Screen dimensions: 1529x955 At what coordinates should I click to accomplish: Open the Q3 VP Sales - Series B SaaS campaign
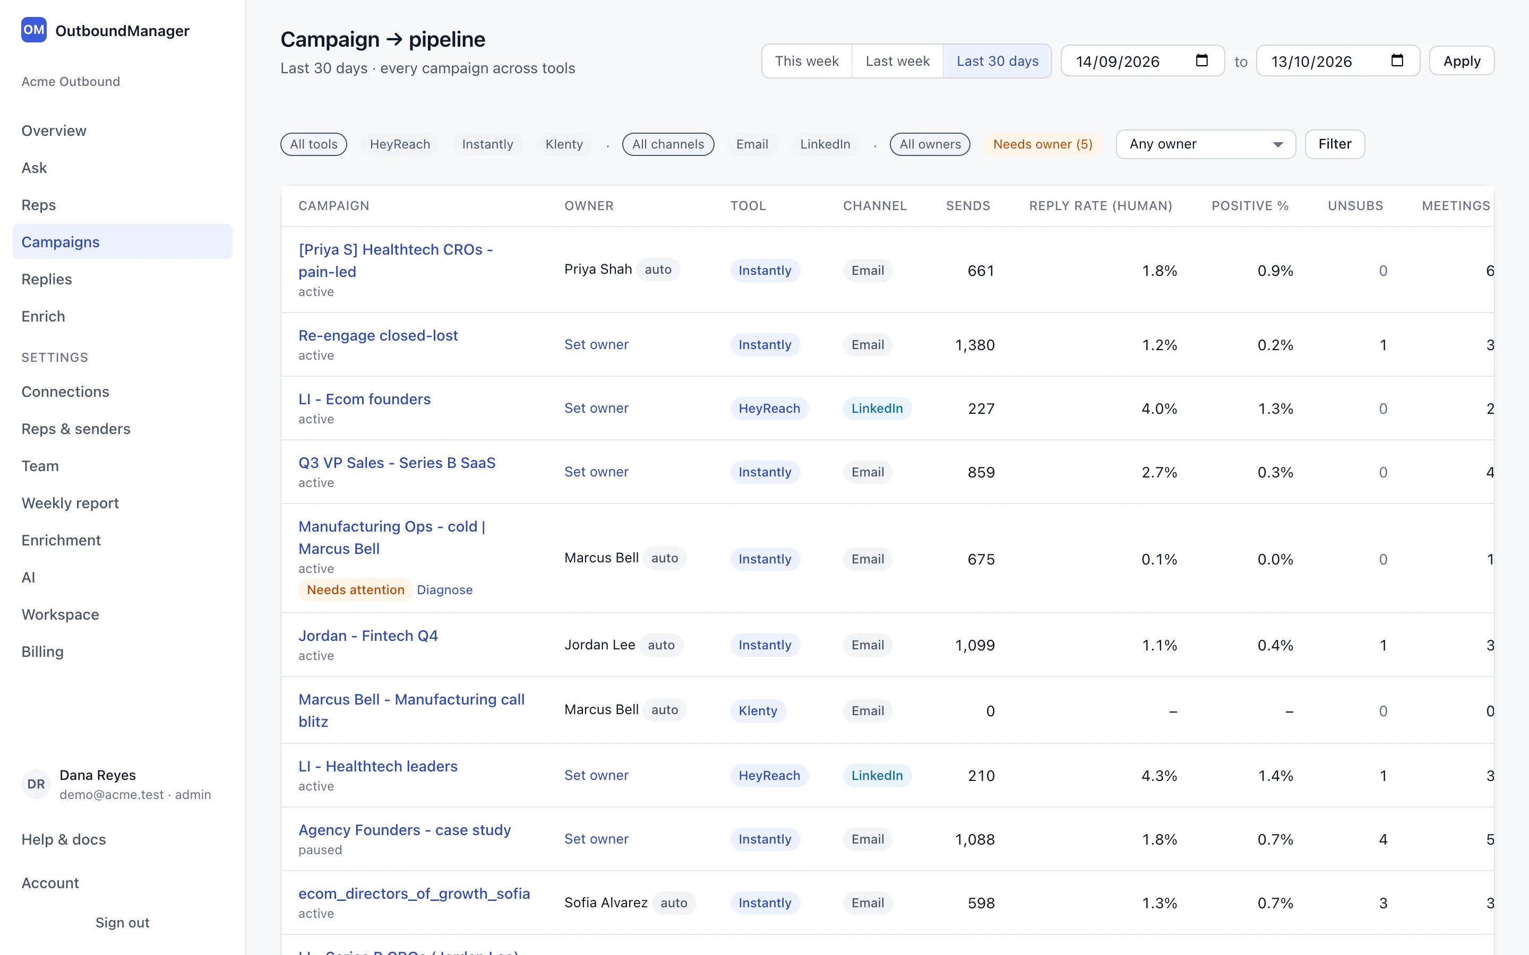point(396,462)
